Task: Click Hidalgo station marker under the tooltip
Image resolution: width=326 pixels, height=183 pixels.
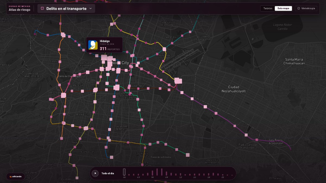Action: [x=104, y=58]
